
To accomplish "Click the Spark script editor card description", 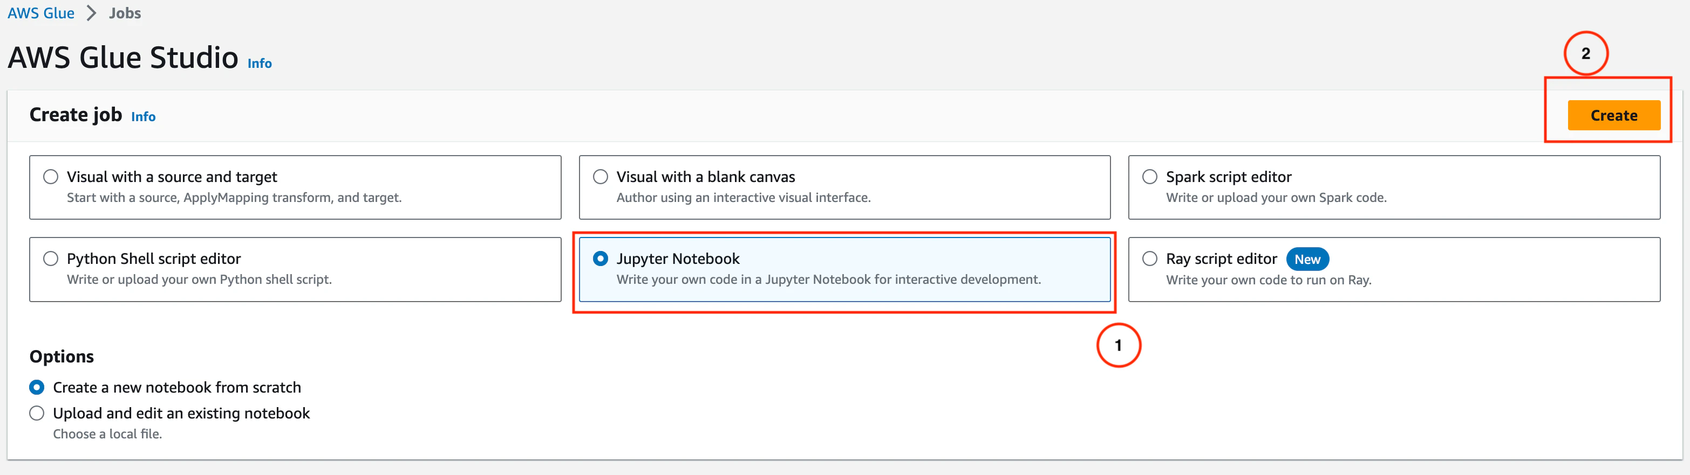I will tap(1276, 198).
